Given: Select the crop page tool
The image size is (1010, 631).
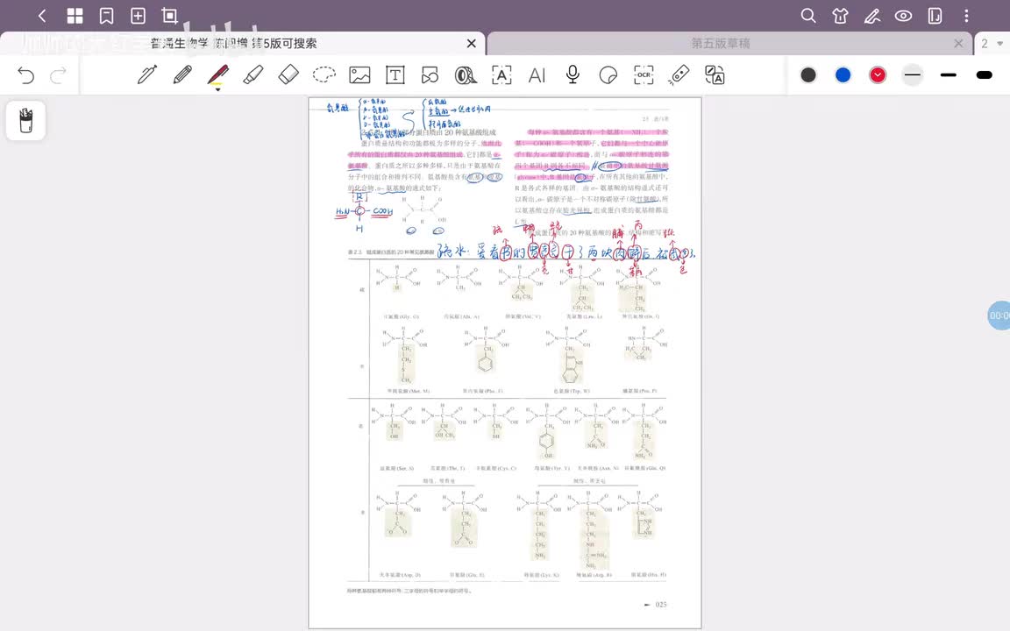Looking at the screenshot, I should coord(169,16).
